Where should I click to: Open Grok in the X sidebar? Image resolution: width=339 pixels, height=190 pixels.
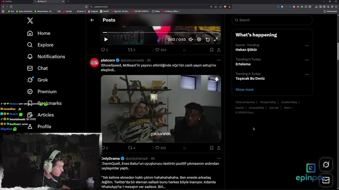[x=37, y=80]
